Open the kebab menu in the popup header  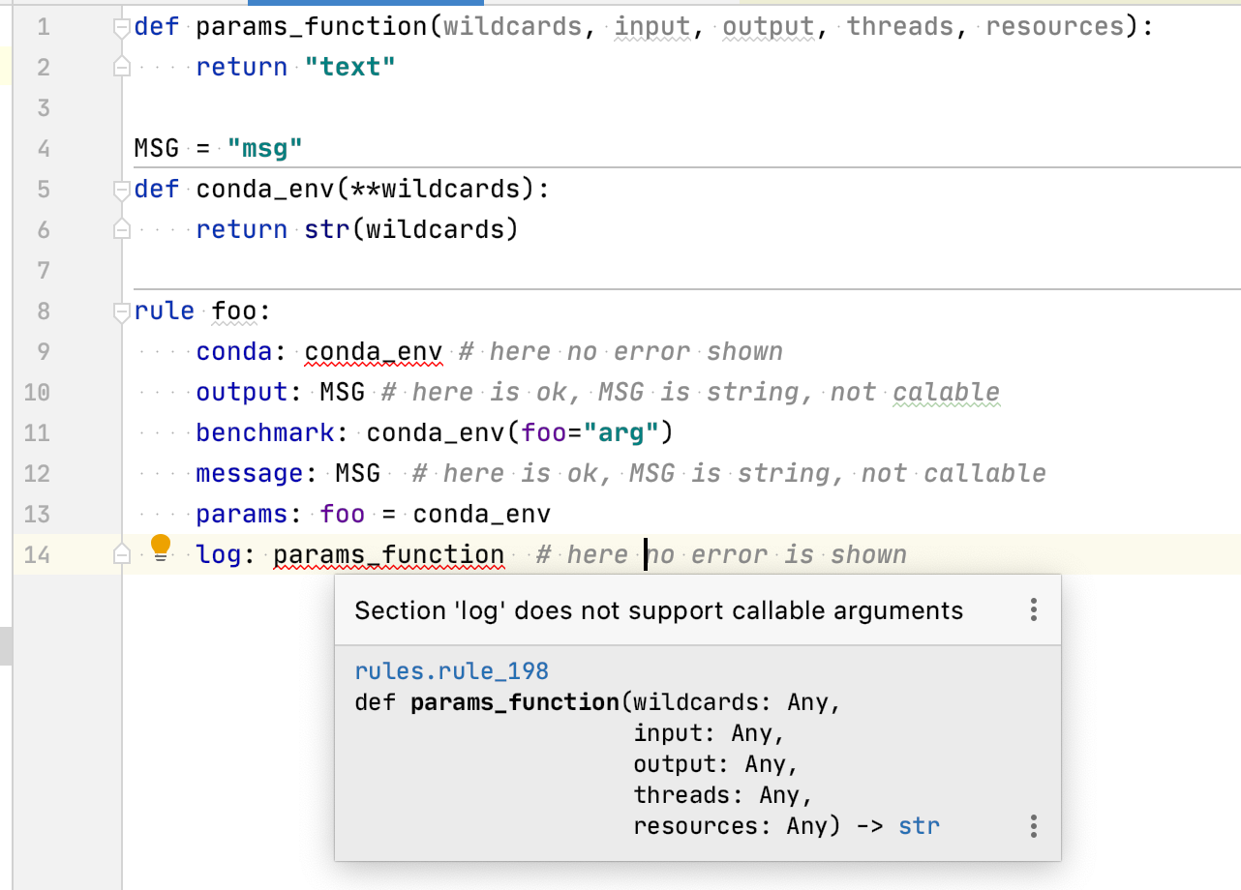point(1034,610)
